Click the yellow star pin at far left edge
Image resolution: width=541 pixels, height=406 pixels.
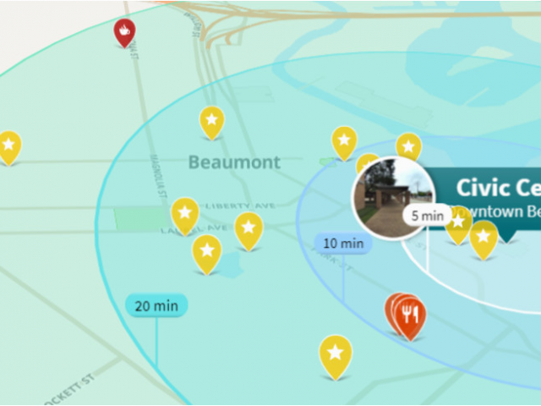[x=9, y=147]
